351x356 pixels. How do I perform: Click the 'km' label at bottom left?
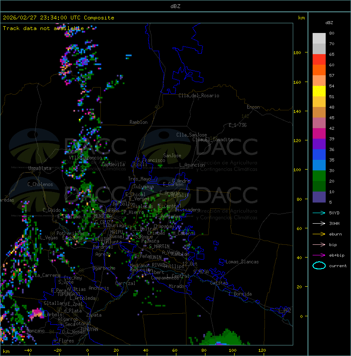6,351
